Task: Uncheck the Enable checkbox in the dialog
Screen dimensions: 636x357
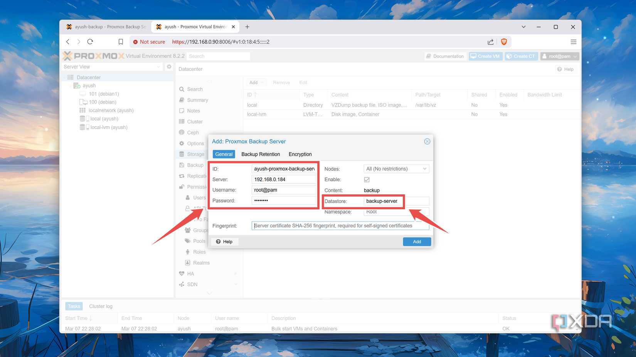Action: 367,179
